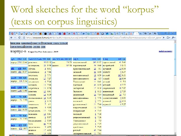Click the word современный in X Adj column
This screenshot has width=181, height=136.
[109, 88]
